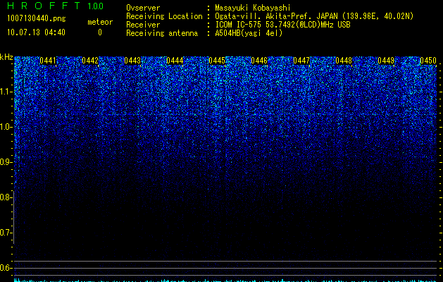Click the ICOM IC-575 53.7492 receiver text
This screenshot has height=282, width=443.
283,25
